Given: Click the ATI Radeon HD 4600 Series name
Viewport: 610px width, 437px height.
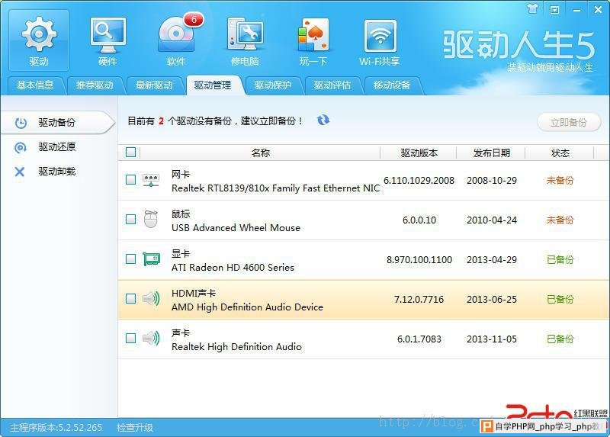Looking at the screenshot, I should 233,268.
